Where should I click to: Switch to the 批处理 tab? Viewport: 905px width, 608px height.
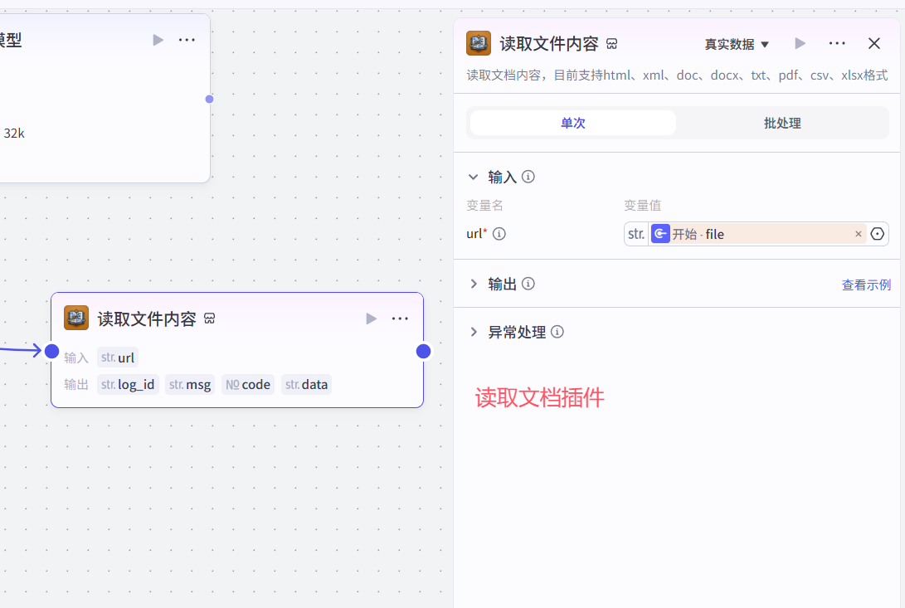[782, 123]
